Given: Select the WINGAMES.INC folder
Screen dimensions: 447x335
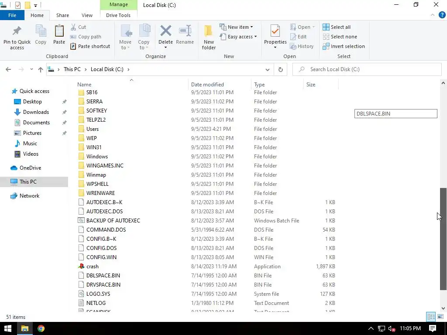Looking at the screenshot, I should click(x=105, y=165).
